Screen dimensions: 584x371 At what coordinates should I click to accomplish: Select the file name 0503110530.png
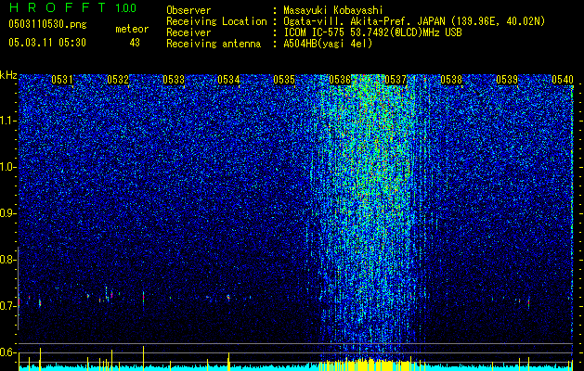pos(47,25)
